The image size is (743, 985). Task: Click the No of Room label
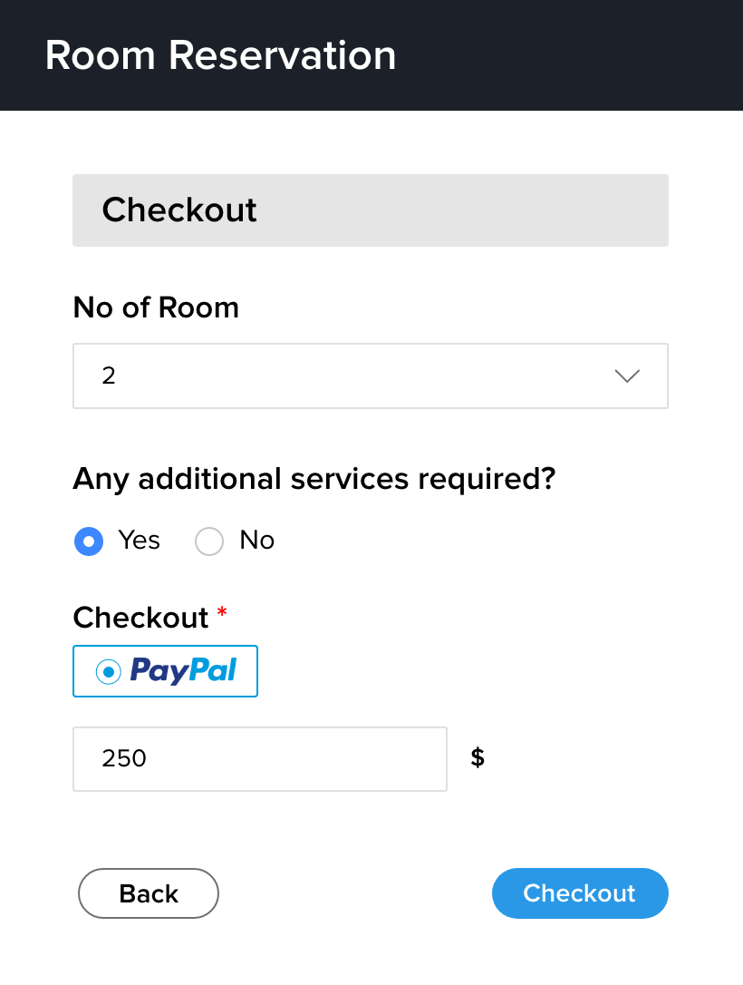coord(156,308)
